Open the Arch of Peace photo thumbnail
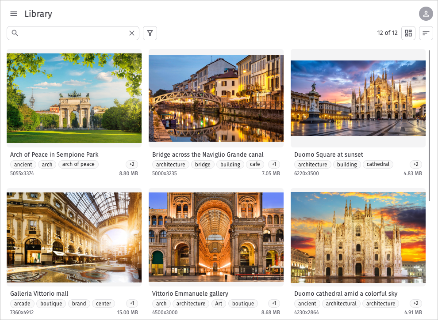The width and height of the screenshot is (438, 320). coord(74,98)
